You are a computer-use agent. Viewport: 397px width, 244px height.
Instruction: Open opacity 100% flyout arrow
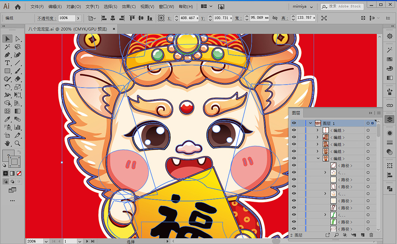[78, 18]
